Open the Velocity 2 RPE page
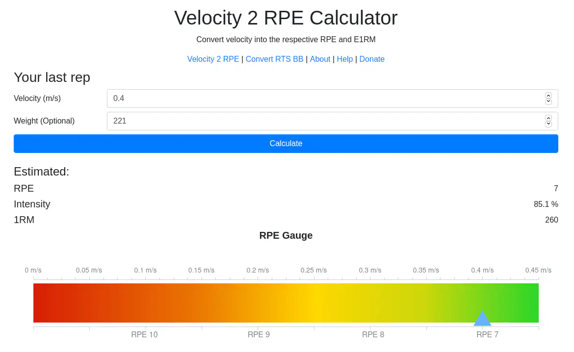Image resolution: width=574 pixels, height=352 pixels. tap(213, 59)
